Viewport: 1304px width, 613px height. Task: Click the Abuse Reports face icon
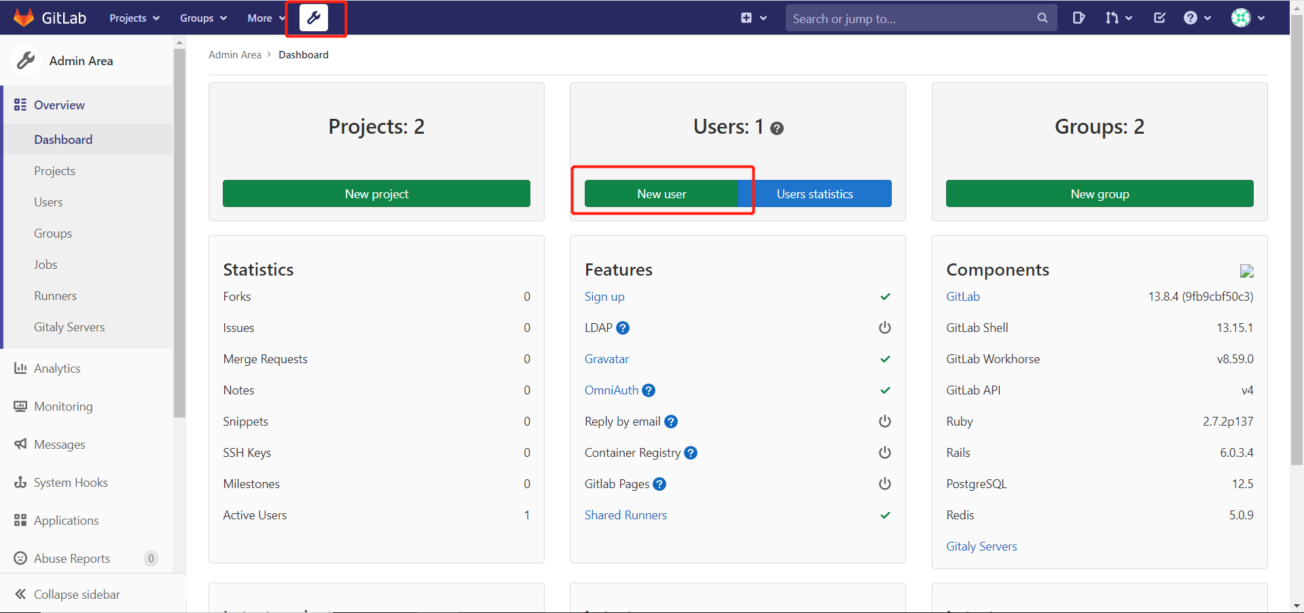tap(20, 558)
